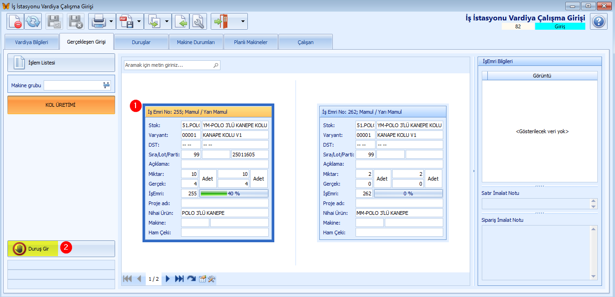Click the KOL ÜRETİMİ orange button
This screenshot has width=615, height=297.
point(61,105)
